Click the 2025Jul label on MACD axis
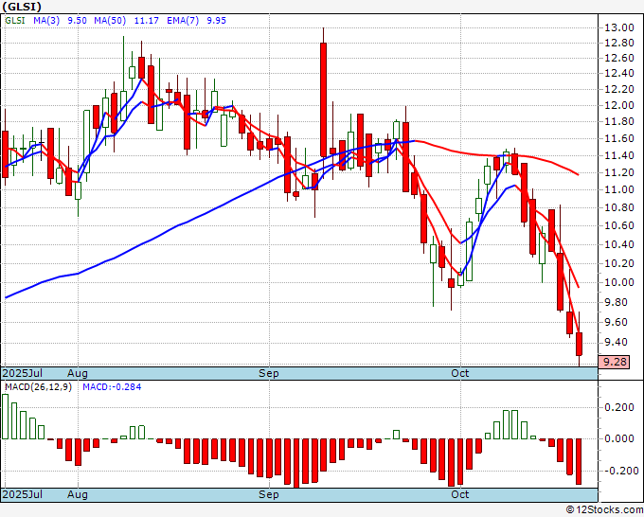Image resolution: width=644 pixels, height=517 pixels. click(22, 494)
